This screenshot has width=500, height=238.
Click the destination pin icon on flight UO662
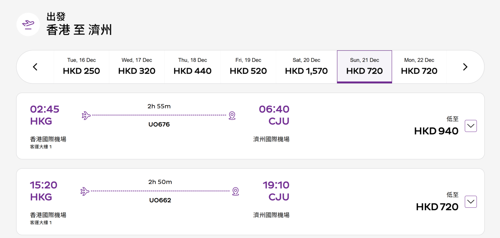click(x=235, y=191)
